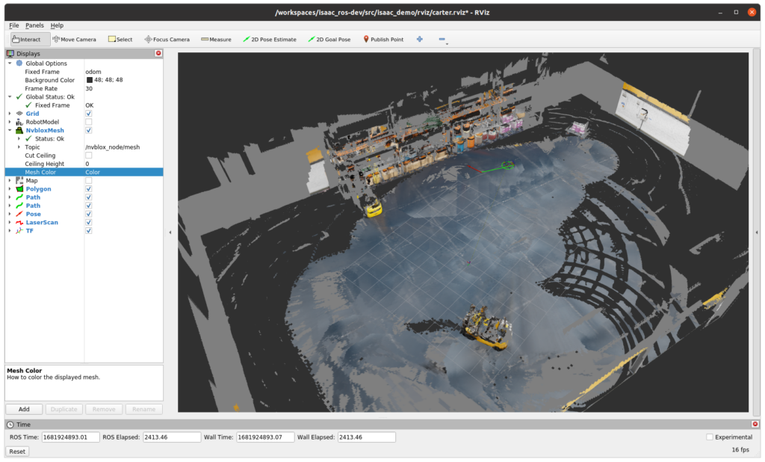765x462 pixels.
Task: Toggle the TF display checkbox
Action: point(89,230)
